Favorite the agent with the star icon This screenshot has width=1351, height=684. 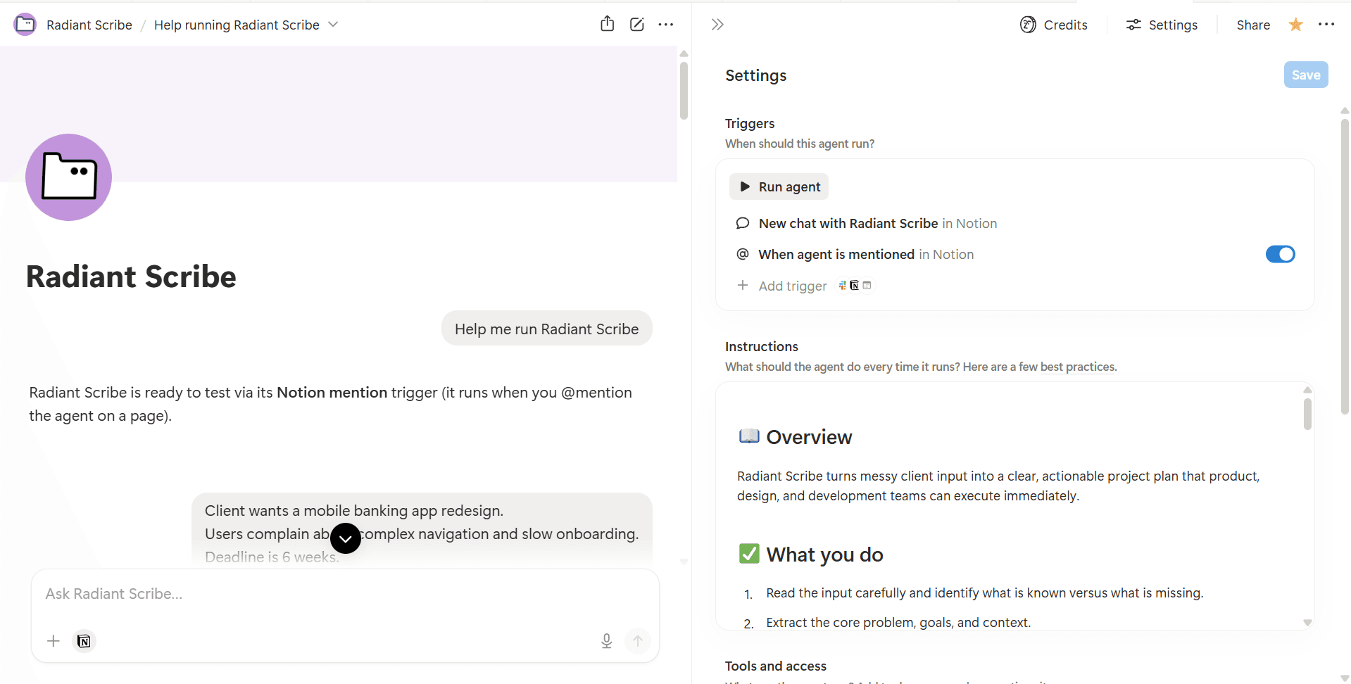[1295, 25]
